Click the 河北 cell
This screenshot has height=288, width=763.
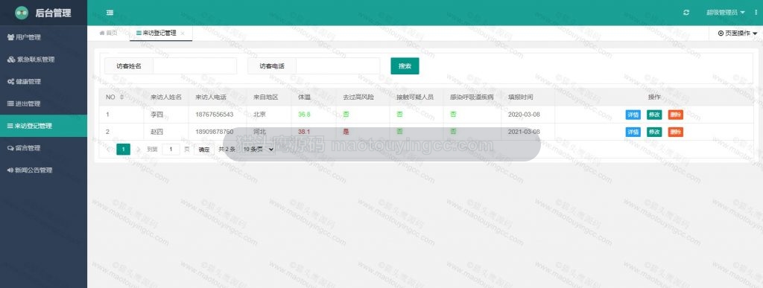[x=259, y=132]
